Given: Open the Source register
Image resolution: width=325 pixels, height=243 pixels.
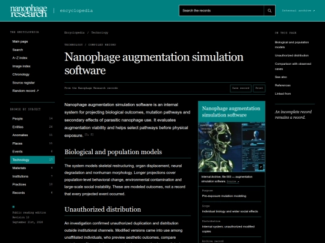Looking at the screenshot, I should [23, 83].
